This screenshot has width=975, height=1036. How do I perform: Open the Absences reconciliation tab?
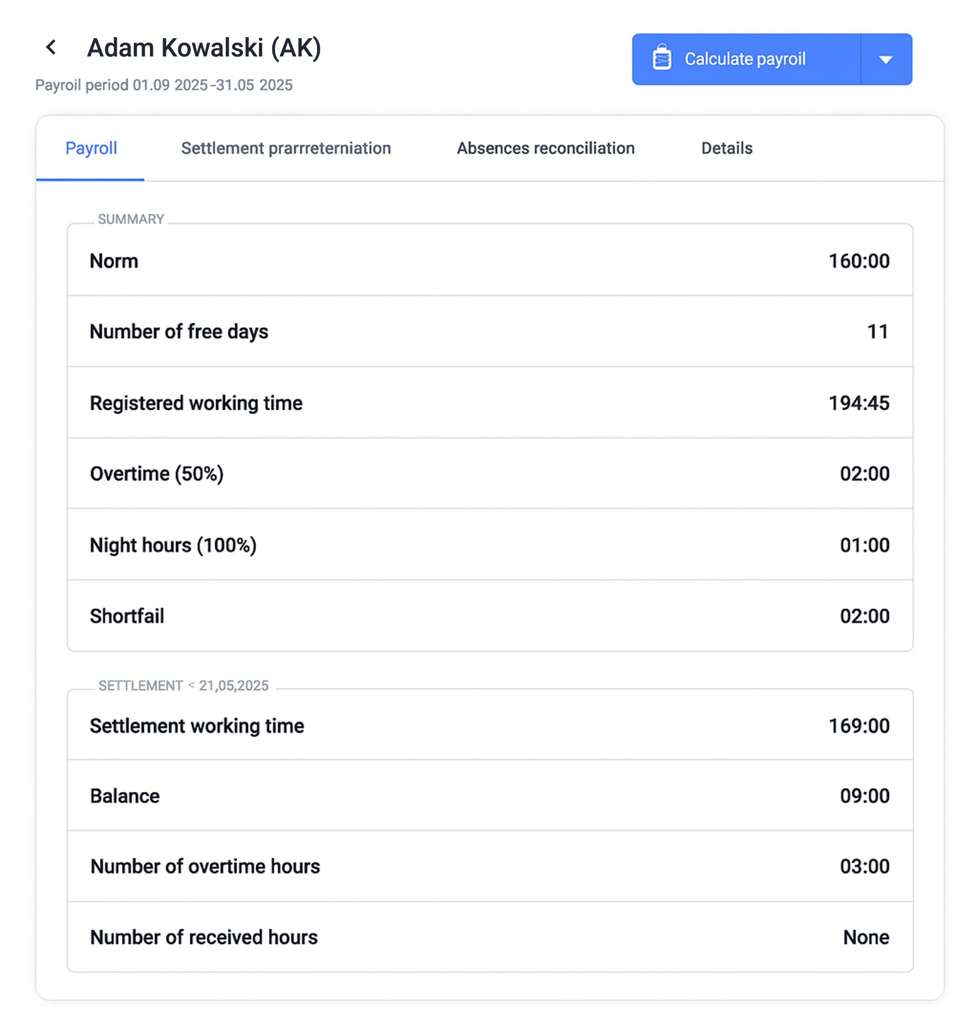(x=546, y=148)
